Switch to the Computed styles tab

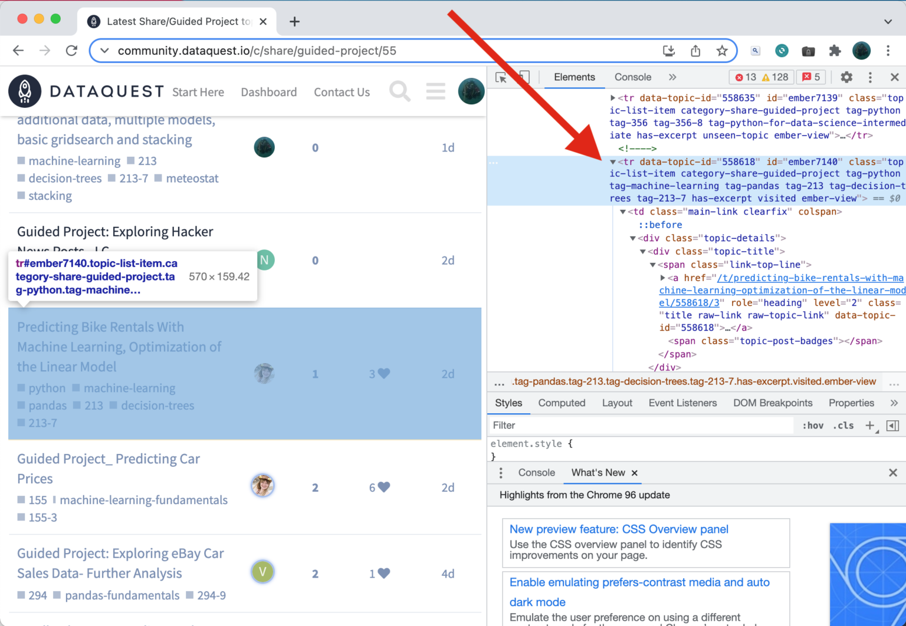(562, 403)
